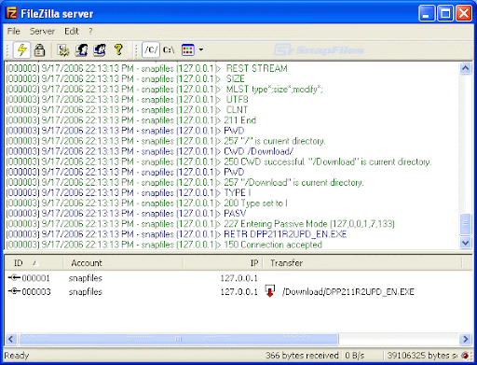Image resolution: width=477 pixels, height=365 pixels.
Task: Select connection row 000001
Action: (233, 278)
